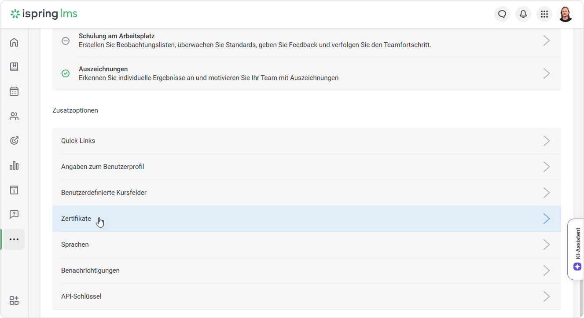
Task: Expand the Zertifikate chevron arrow
Action: tap(546, 219)
